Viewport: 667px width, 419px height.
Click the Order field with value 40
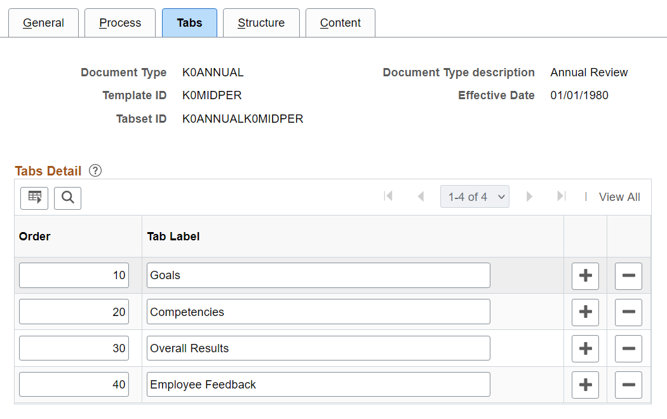tap(74, 385)
